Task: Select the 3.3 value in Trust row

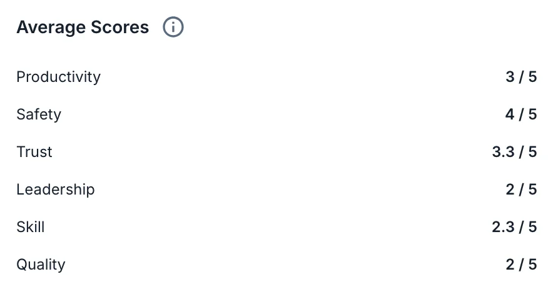Action: tap(504, 152)
